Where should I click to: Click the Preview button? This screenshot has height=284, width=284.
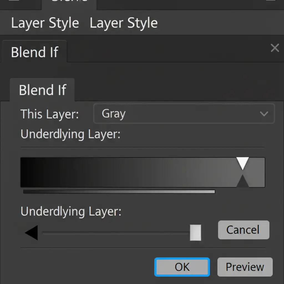(245, 267)
